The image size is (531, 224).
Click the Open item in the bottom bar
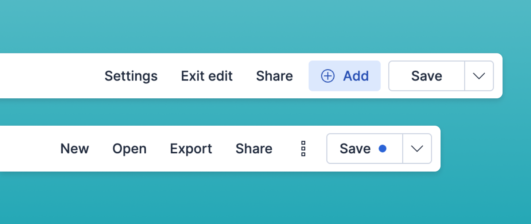129,149
